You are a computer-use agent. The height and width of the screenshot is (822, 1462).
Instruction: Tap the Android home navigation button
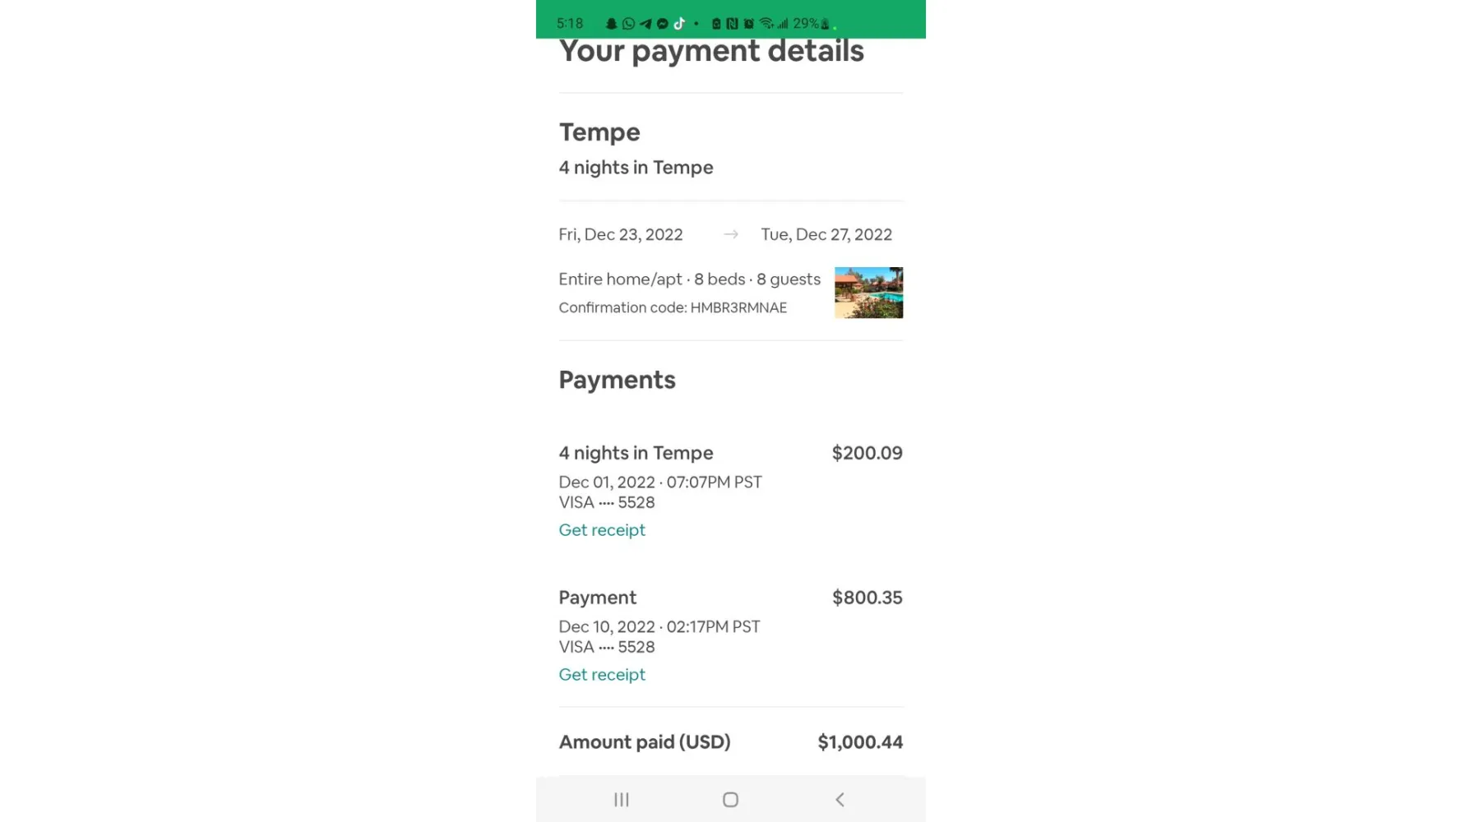pyautogui.click(x=730, y=799)
